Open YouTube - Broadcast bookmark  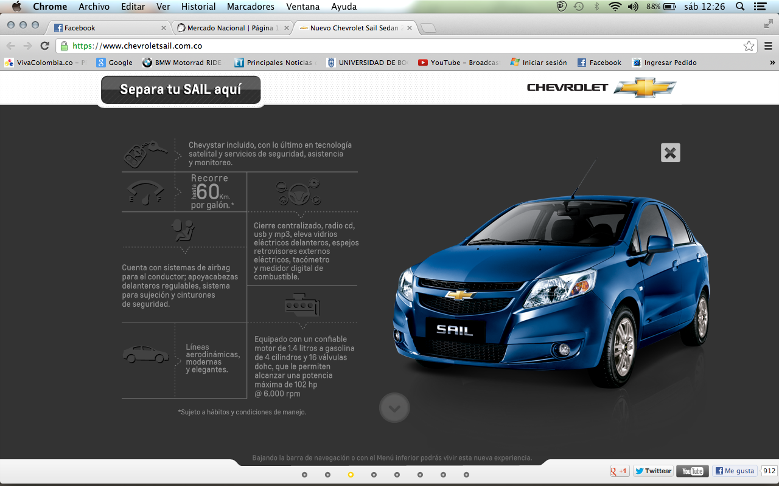(458, 63)
